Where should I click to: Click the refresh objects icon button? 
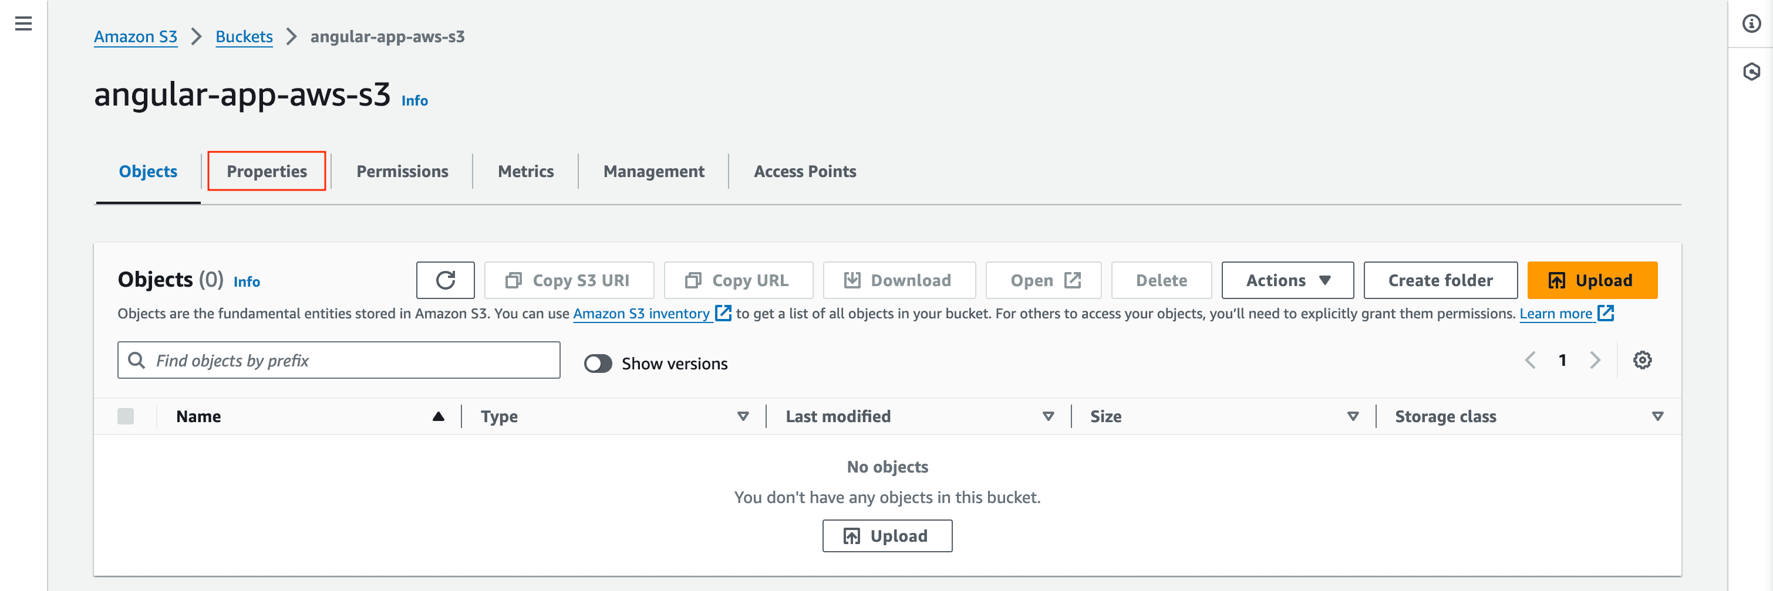coord(444,280)
